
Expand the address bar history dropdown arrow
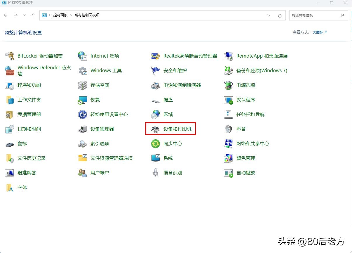[x=269, y=15]
